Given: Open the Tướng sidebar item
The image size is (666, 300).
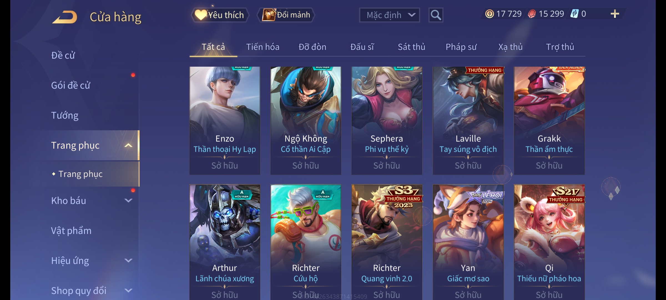Looking at the screenshot, I should point(65,115).
